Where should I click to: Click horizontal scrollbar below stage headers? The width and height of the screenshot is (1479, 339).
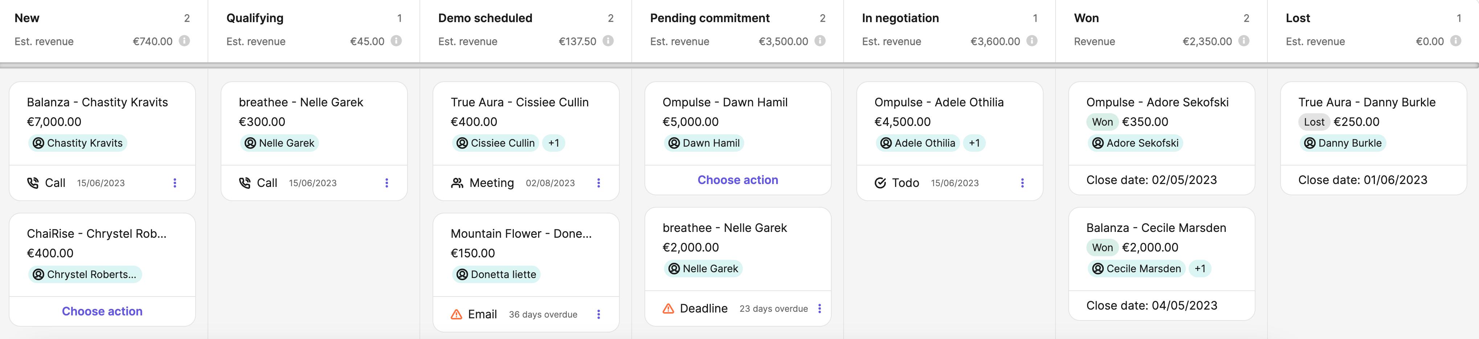739,65
